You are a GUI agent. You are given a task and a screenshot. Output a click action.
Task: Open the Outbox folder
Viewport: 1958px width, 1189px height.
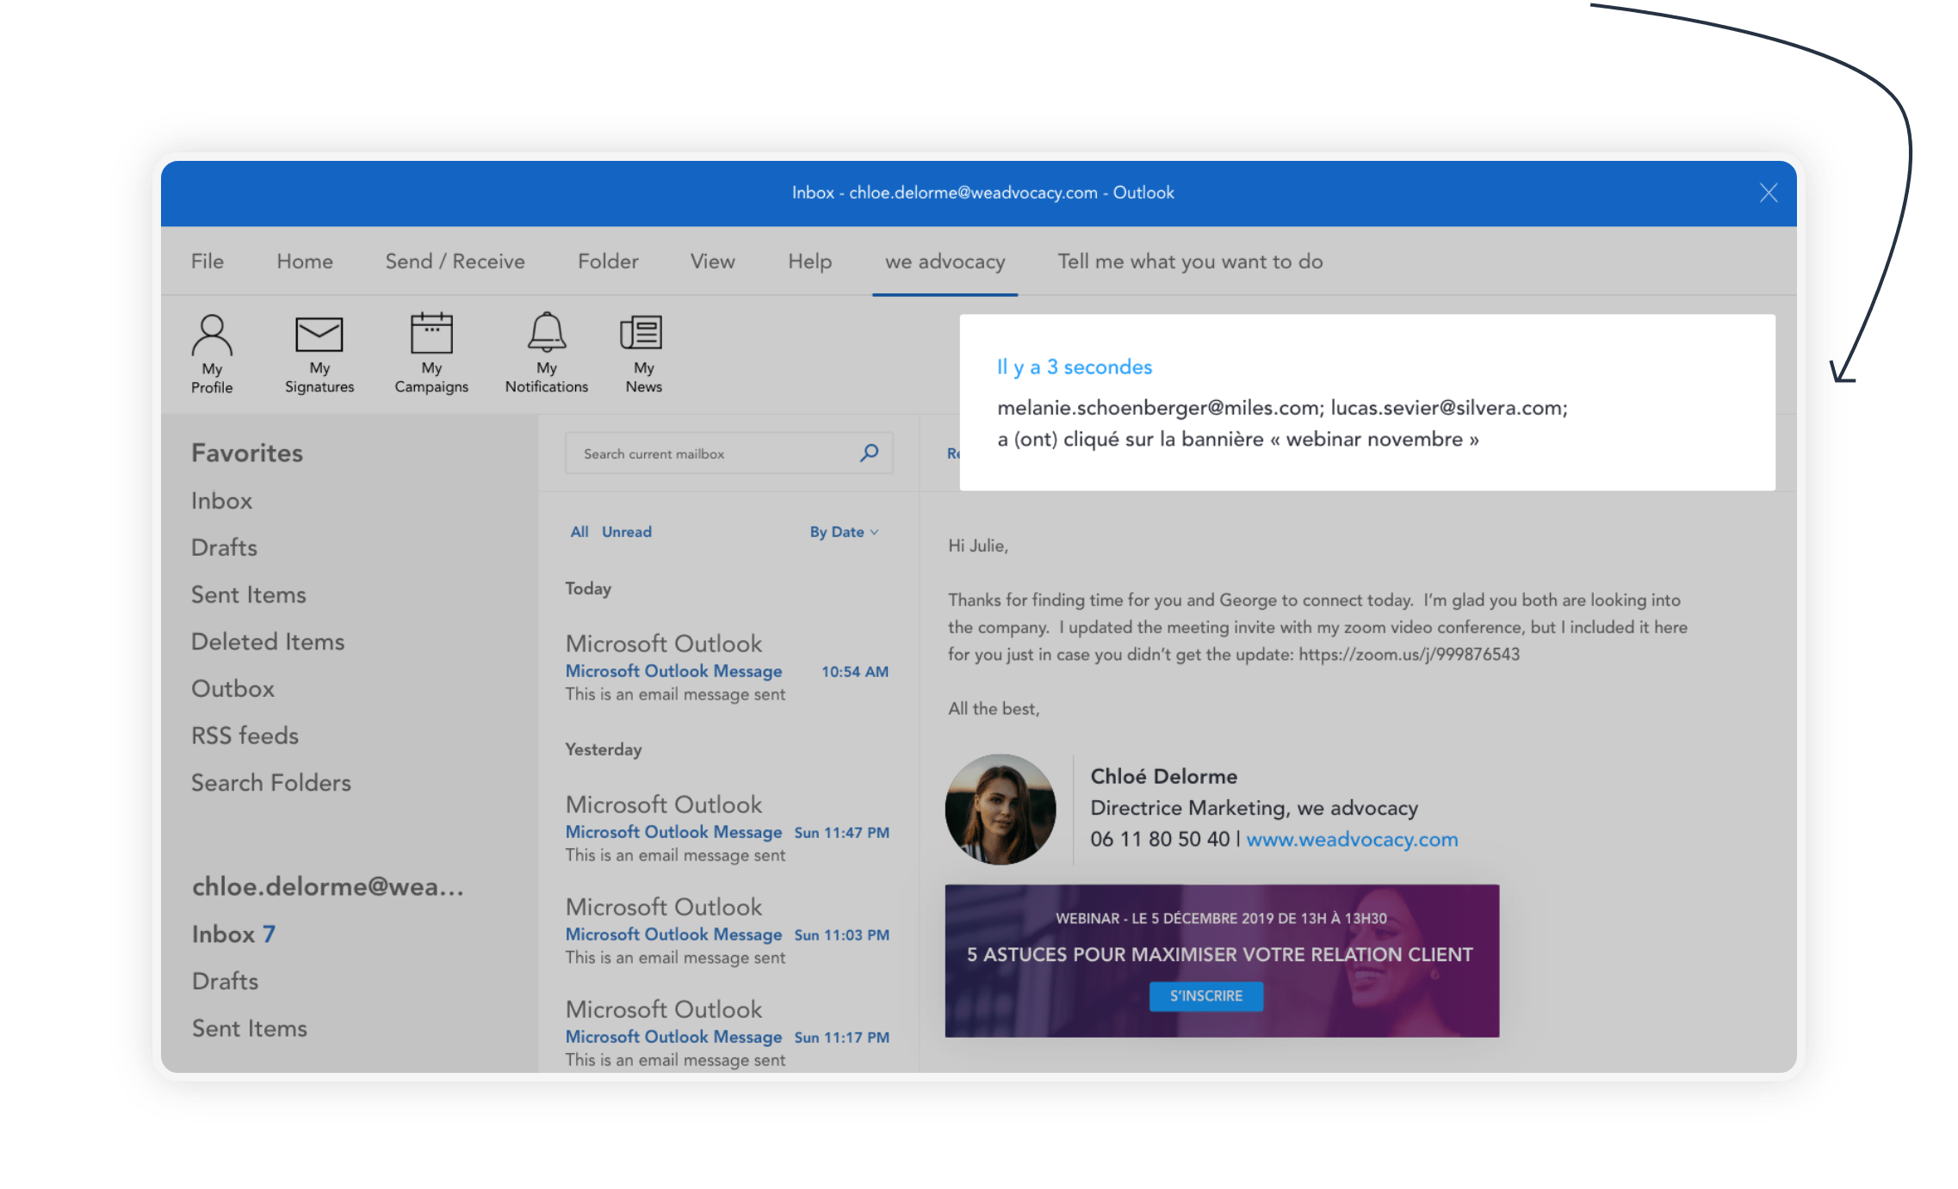(232, 688)
